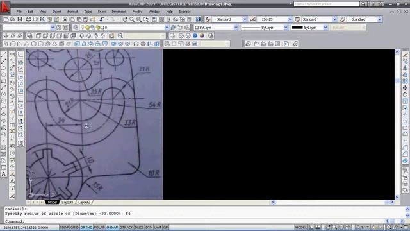
Task: Open the Draw menu
Action: [x=102, y=12]
